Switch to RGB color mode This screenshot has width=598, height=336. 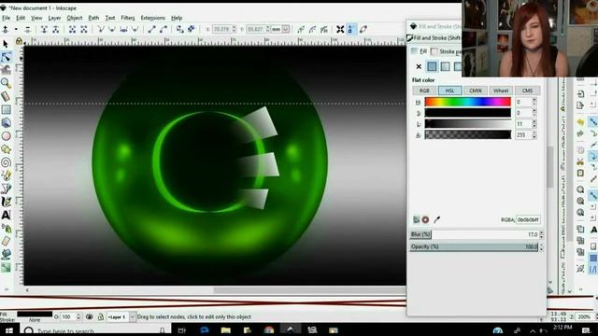424,91
